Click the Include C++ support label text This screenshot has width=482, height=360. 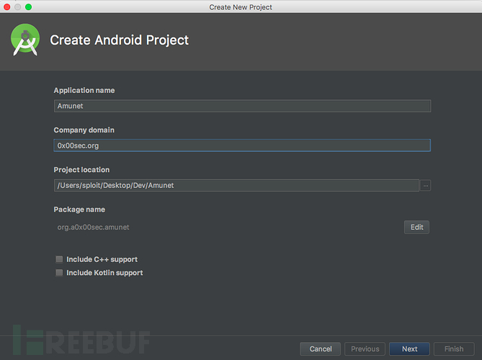pyautogui.click(x=102, y=259)
